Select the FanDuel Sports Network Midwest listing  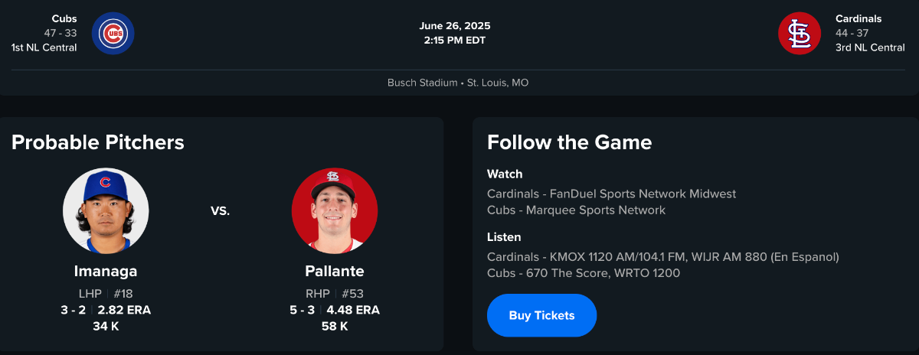click(x=611, y=194)
